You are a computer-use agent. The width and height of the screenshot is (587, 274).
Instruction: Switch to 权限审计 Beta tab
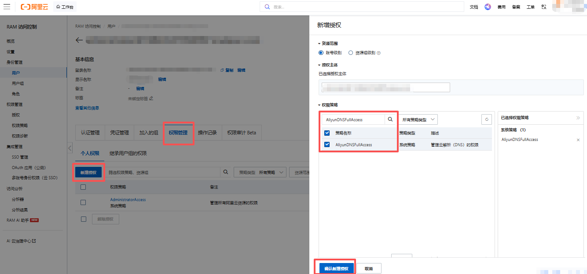[x=242, y=133]
